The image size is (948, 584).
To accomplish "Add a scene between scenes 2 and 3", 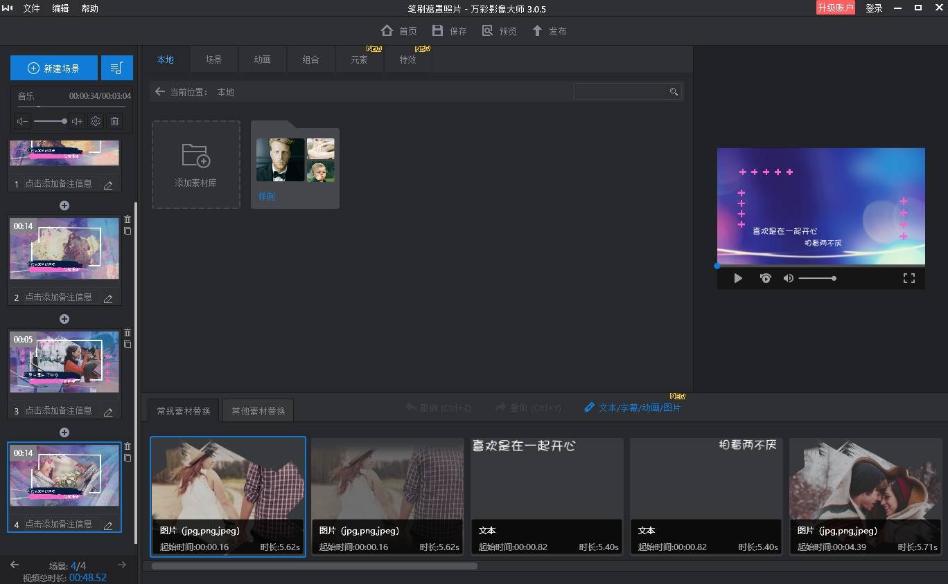I will [64, 319].
